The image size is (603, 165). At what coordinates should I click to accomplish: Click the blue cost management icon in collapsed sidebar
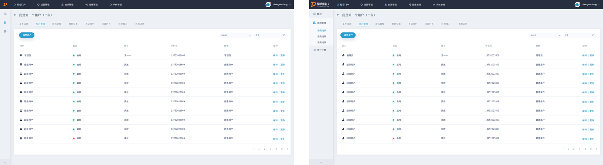pos(5,23)
